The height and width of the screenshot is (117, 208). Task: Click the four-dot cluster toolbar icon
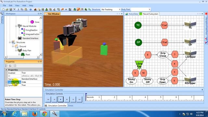tap(70, 9)
